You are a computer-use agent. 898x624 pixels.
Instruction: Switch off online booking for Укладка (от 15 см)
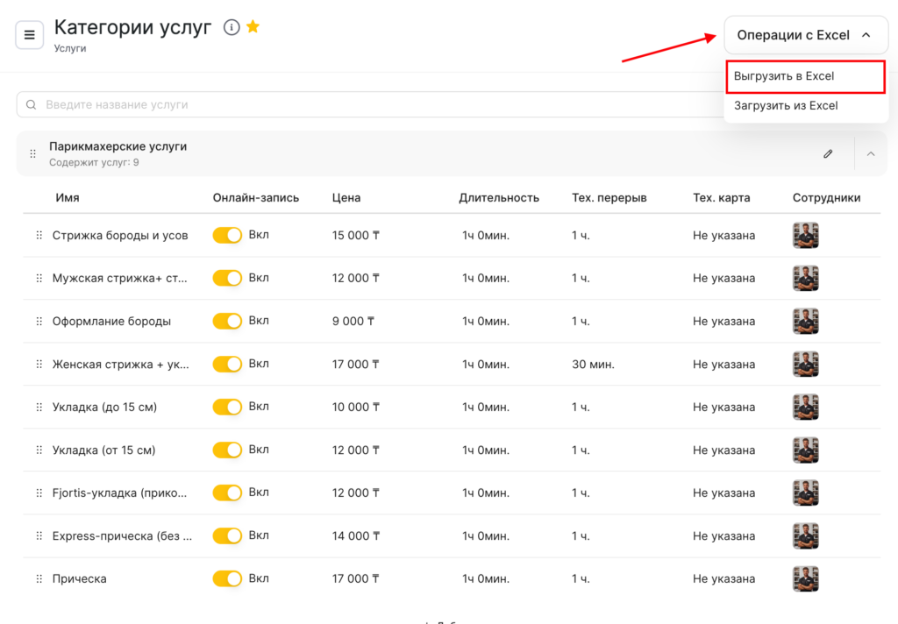pyautogui.click(x=227, y=450)
